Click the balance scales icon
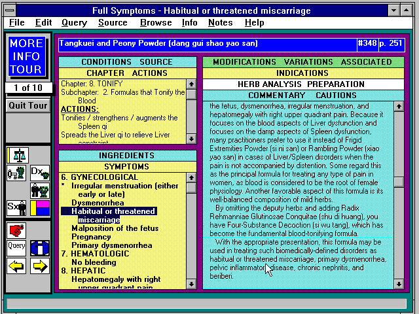The width and height of the screenshot is (419, 314). click(17, 155)
